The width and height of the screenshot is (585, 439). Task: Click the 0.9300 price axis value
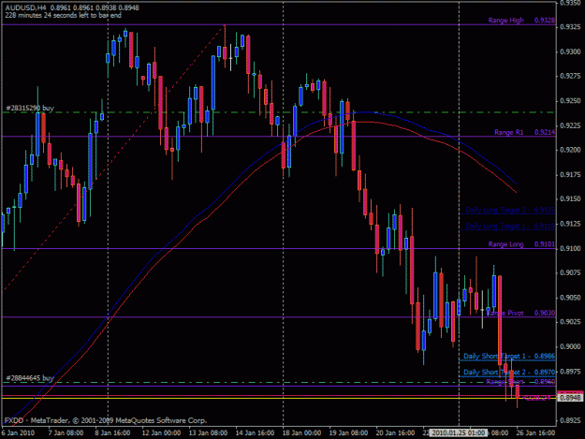(571, 51)
